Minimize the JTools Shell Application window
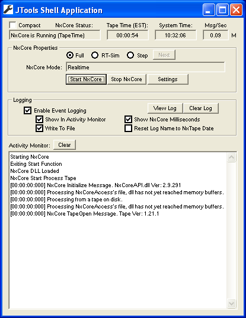Viewport: 246px width, 318px height. click(x=209, y=9)
